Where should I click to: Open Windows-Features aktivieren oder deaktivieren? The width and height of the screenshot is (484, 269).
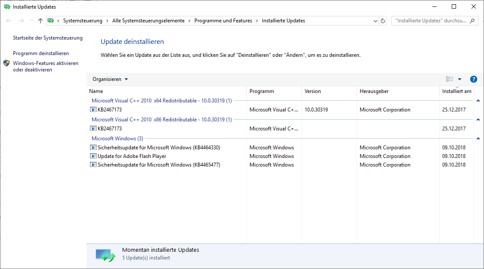(45, 66)
